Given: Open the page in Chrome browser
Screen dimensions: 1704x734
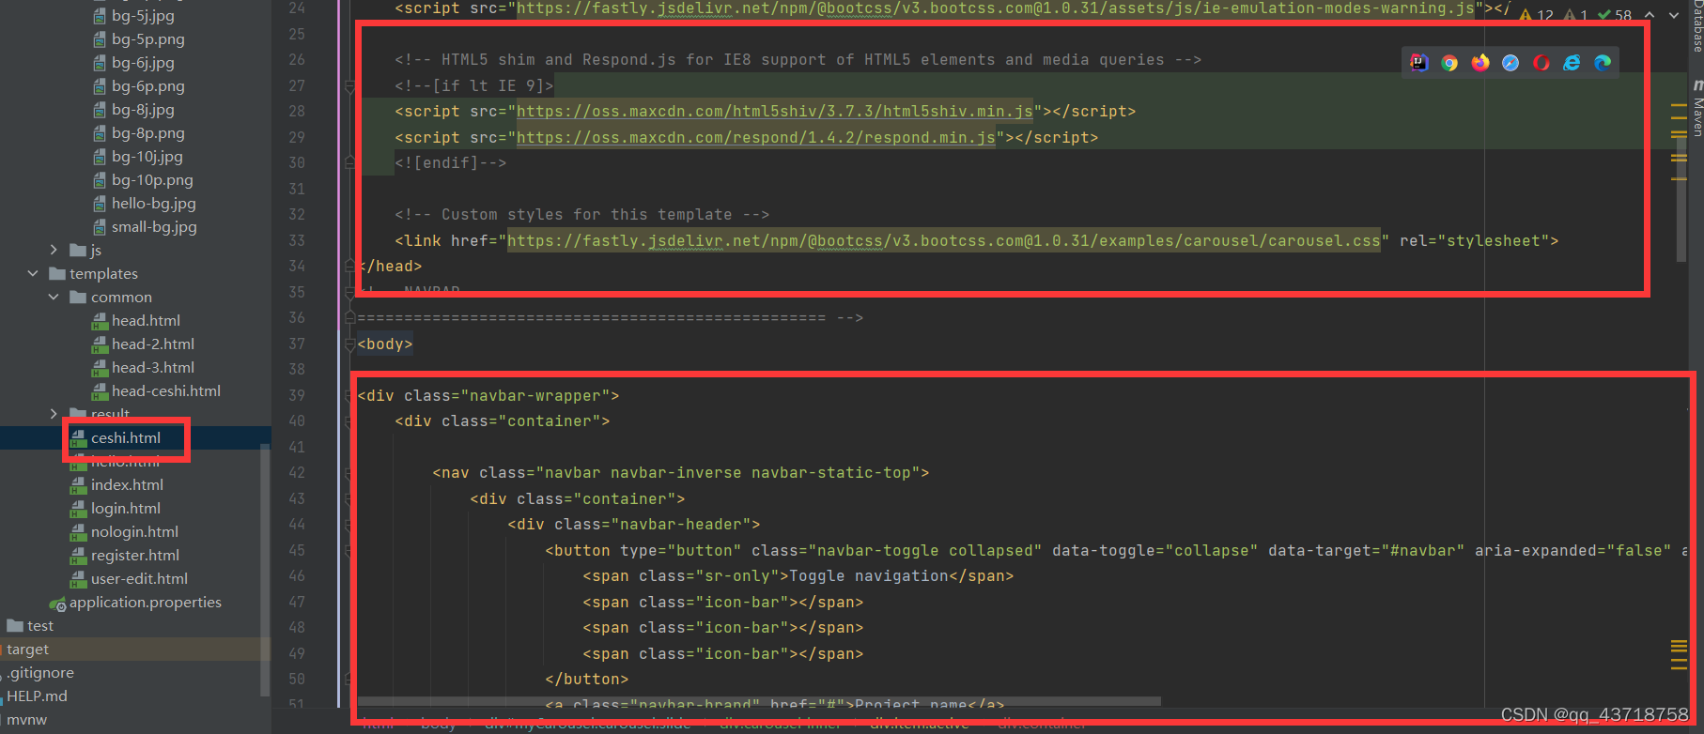Looking at the screenshot, I should (x=1449, y=63).
